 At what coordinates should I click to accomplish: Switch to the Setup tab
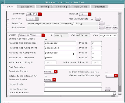[10, 7]
